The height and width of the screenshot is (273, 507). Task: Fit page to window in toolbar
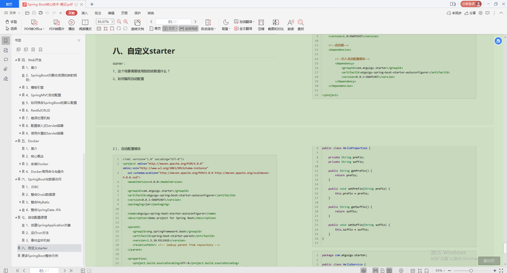(106, 28)
